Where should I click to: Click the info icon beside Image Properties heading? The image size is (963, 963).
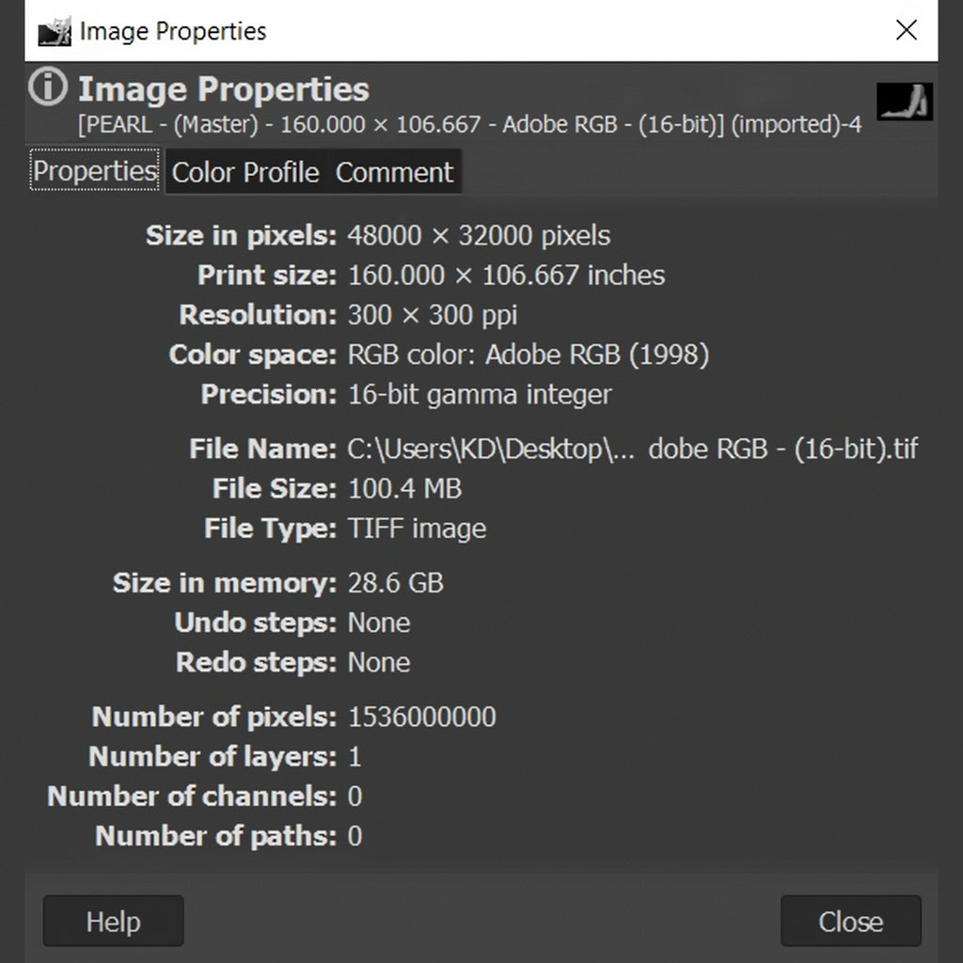[48, 87]
